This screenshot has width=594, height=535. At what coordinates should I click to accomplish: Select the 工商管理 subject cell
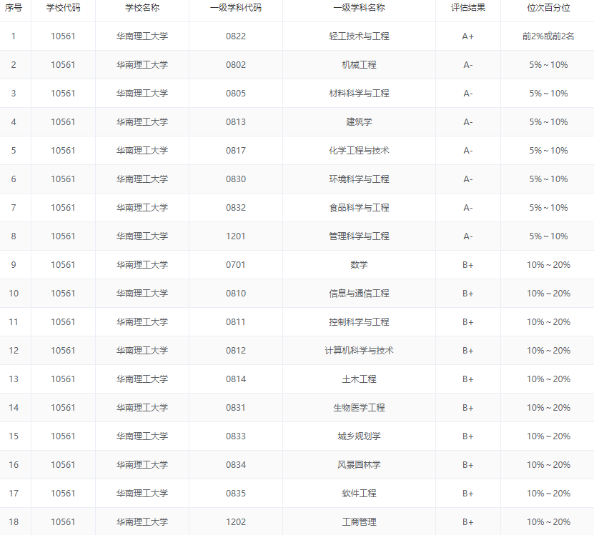[359, 522]
